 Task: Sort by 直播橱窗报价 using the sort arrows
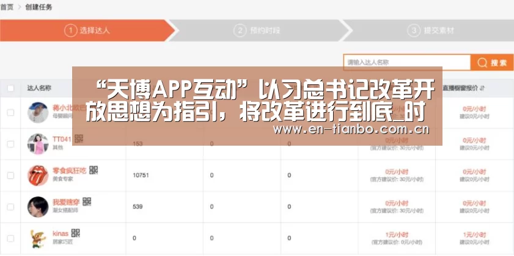click(x=482, y=88)
